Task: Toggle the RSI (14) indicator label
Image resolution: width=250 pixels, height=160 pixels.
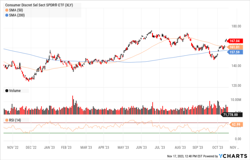Action: (14, 120)
